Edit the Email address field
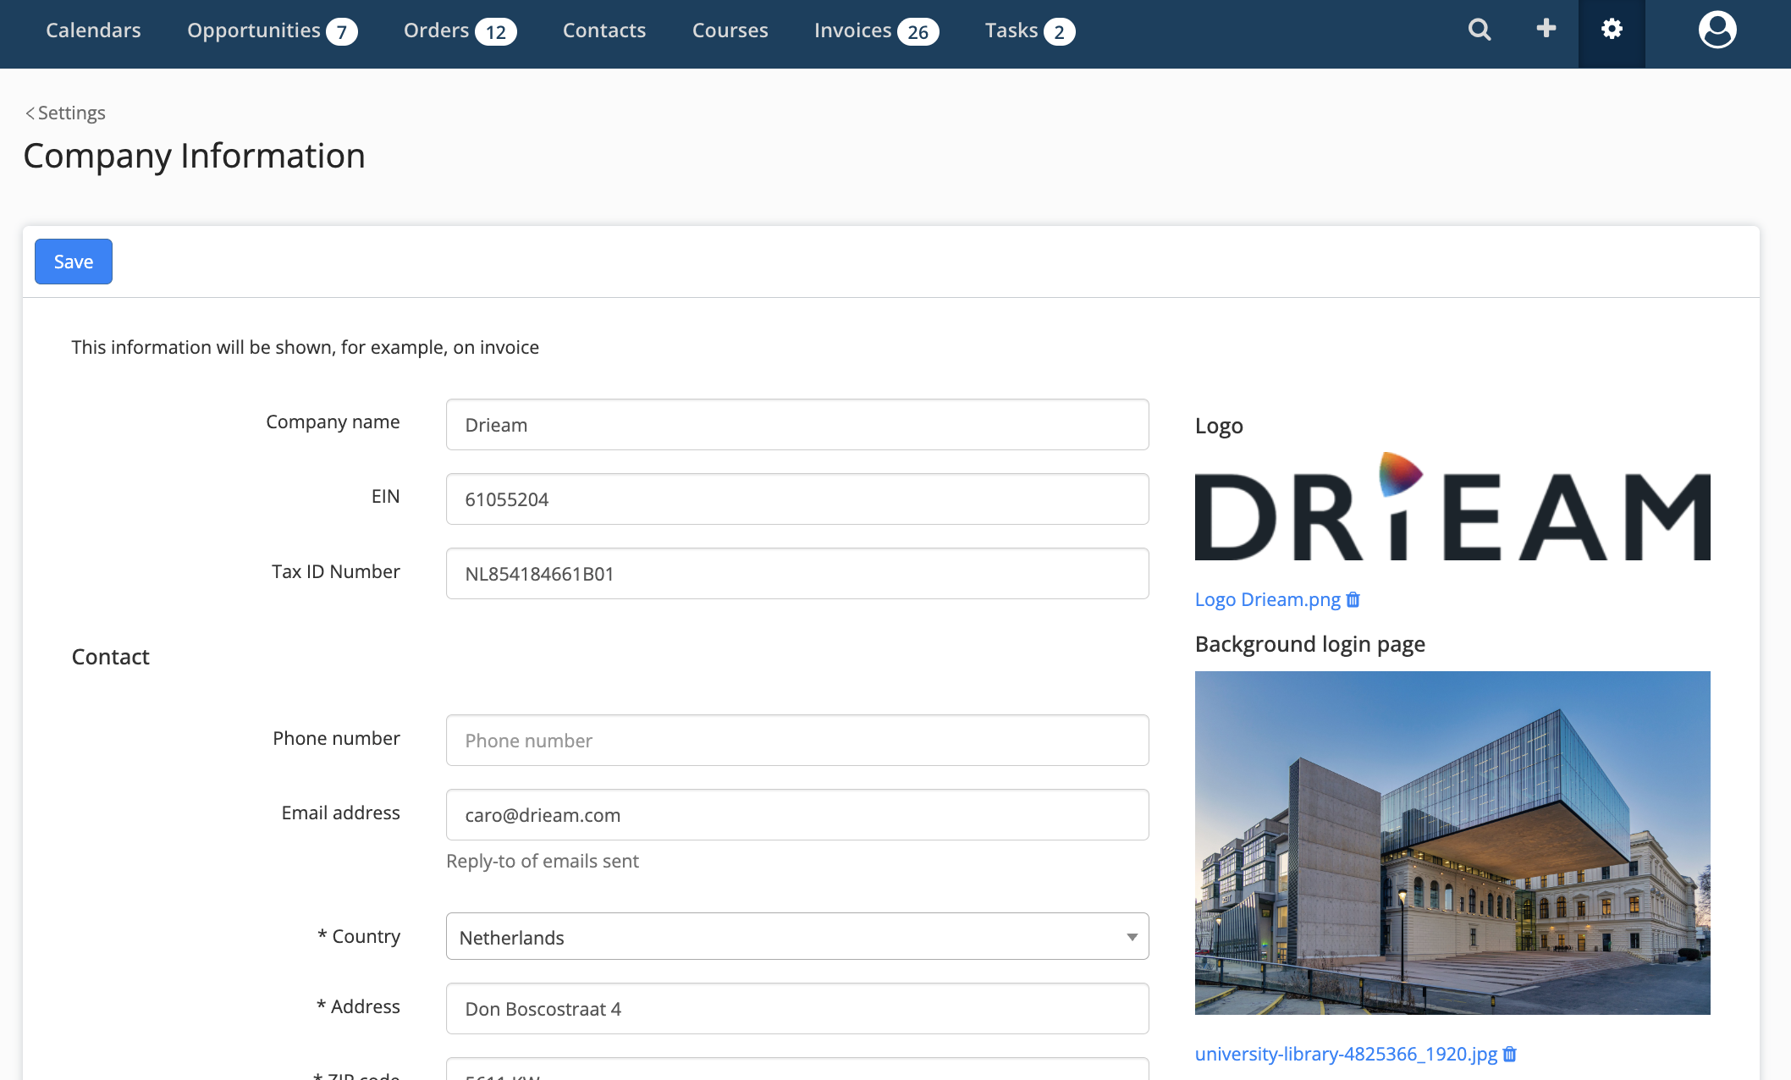 [x=797, y=815]
